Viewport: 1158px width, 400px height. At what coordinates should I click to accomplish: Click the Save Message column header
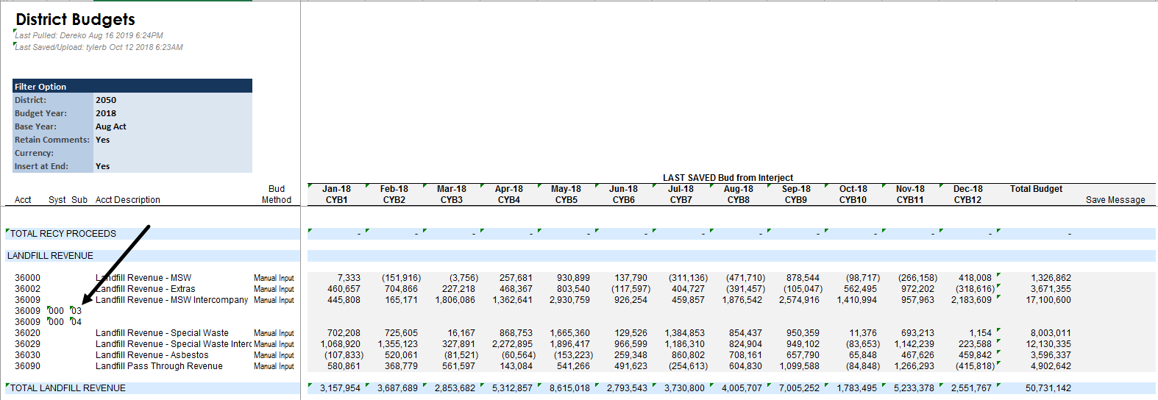1115,200
